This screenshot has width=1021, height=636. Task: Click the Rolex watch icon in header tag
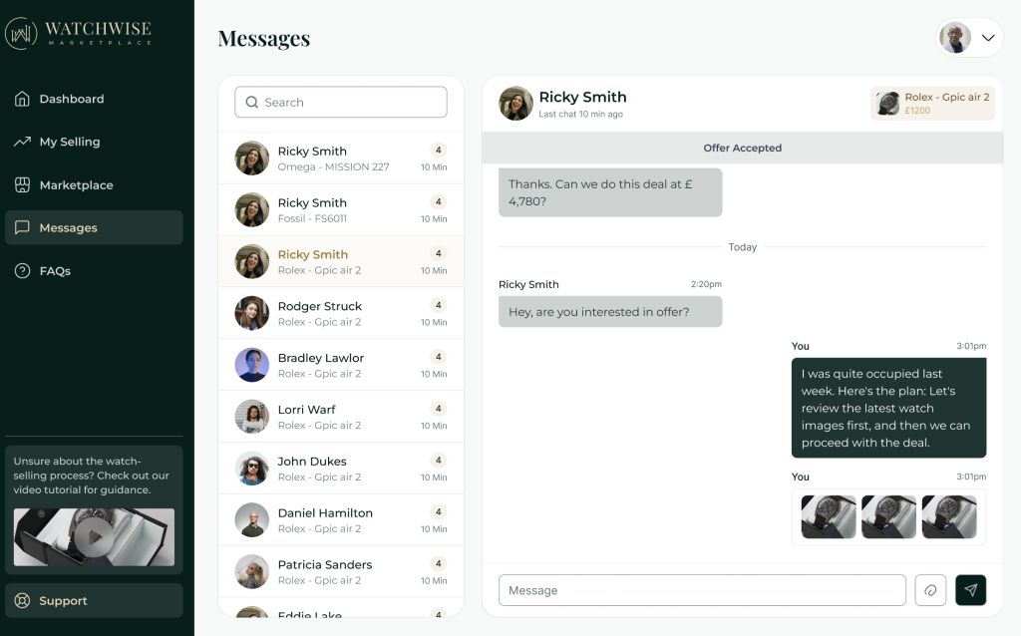[887, 104]
